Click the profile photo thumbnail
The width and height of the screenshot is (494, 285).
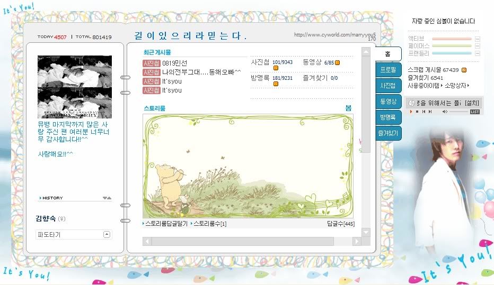[x=75, y=87]
